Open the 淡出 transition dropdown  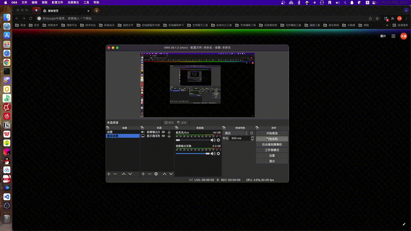pos(236,133)
